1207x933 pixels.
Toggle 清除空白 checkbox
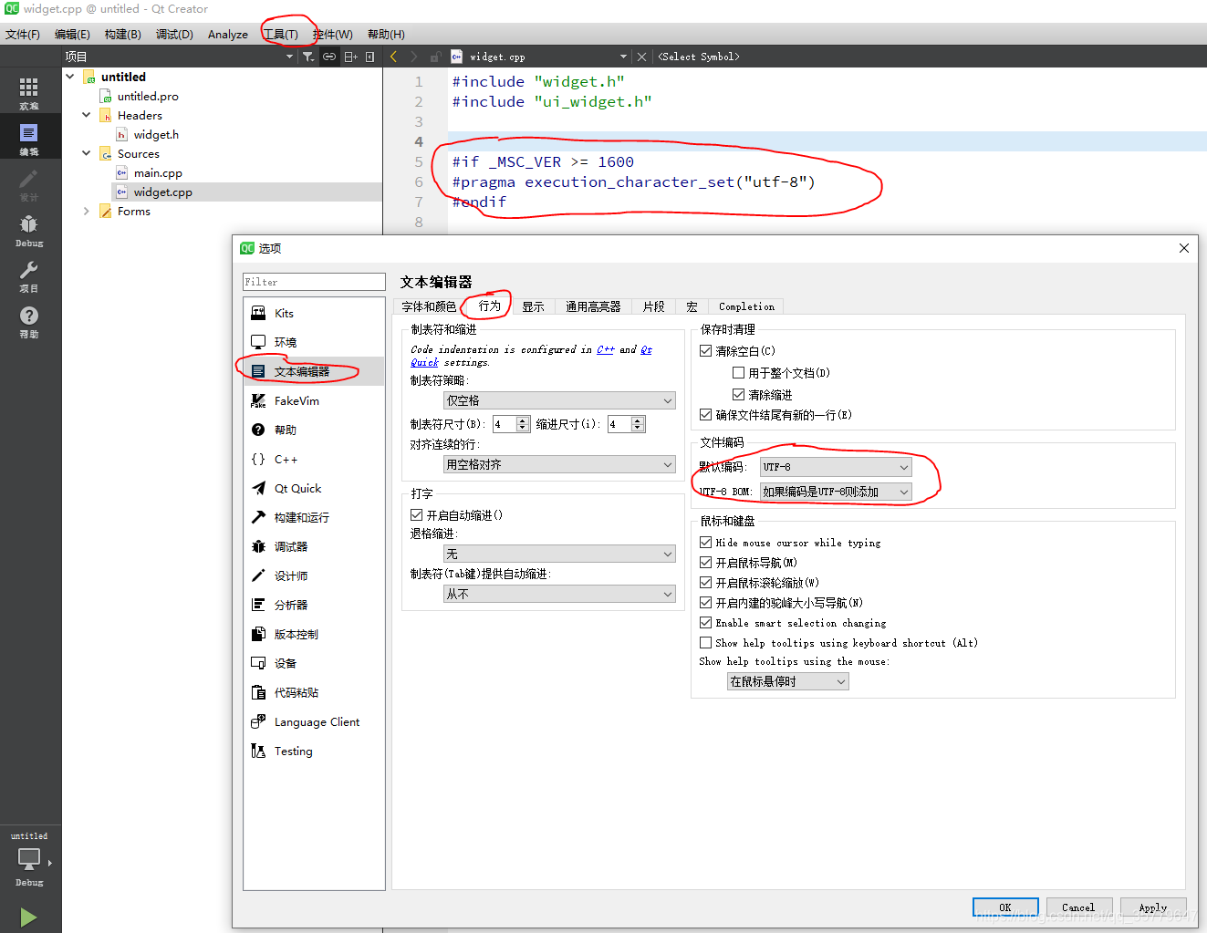tap(705, 351)
